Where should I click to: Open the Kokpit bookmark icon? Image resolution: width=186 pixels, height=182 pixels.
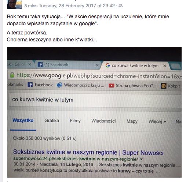164,86
